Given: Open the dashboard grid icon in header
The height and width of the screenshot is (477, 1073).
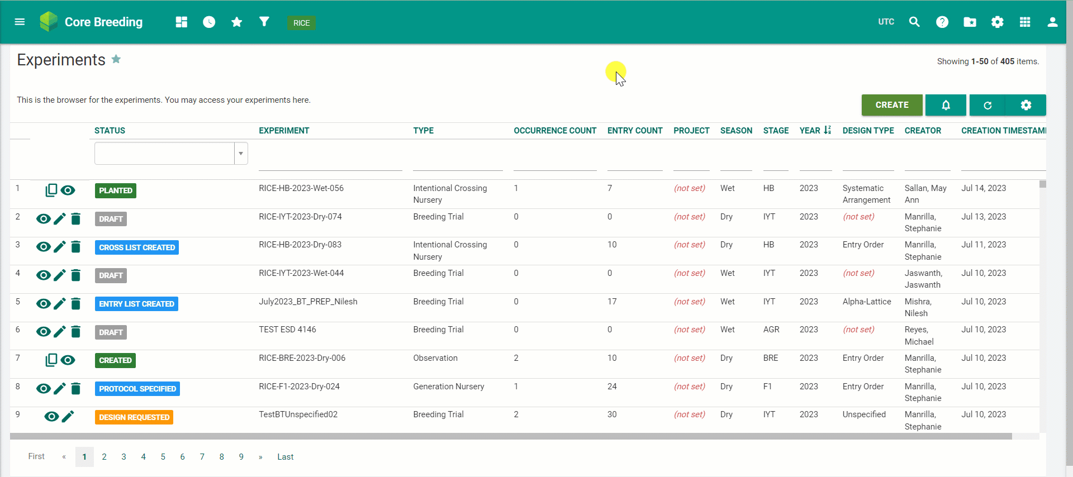Looking at the screenshot, I should pos(181,22).
